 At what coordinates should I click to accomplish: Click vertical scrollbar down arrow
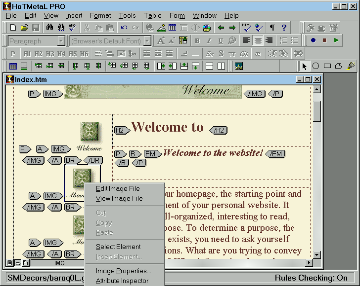317,254
